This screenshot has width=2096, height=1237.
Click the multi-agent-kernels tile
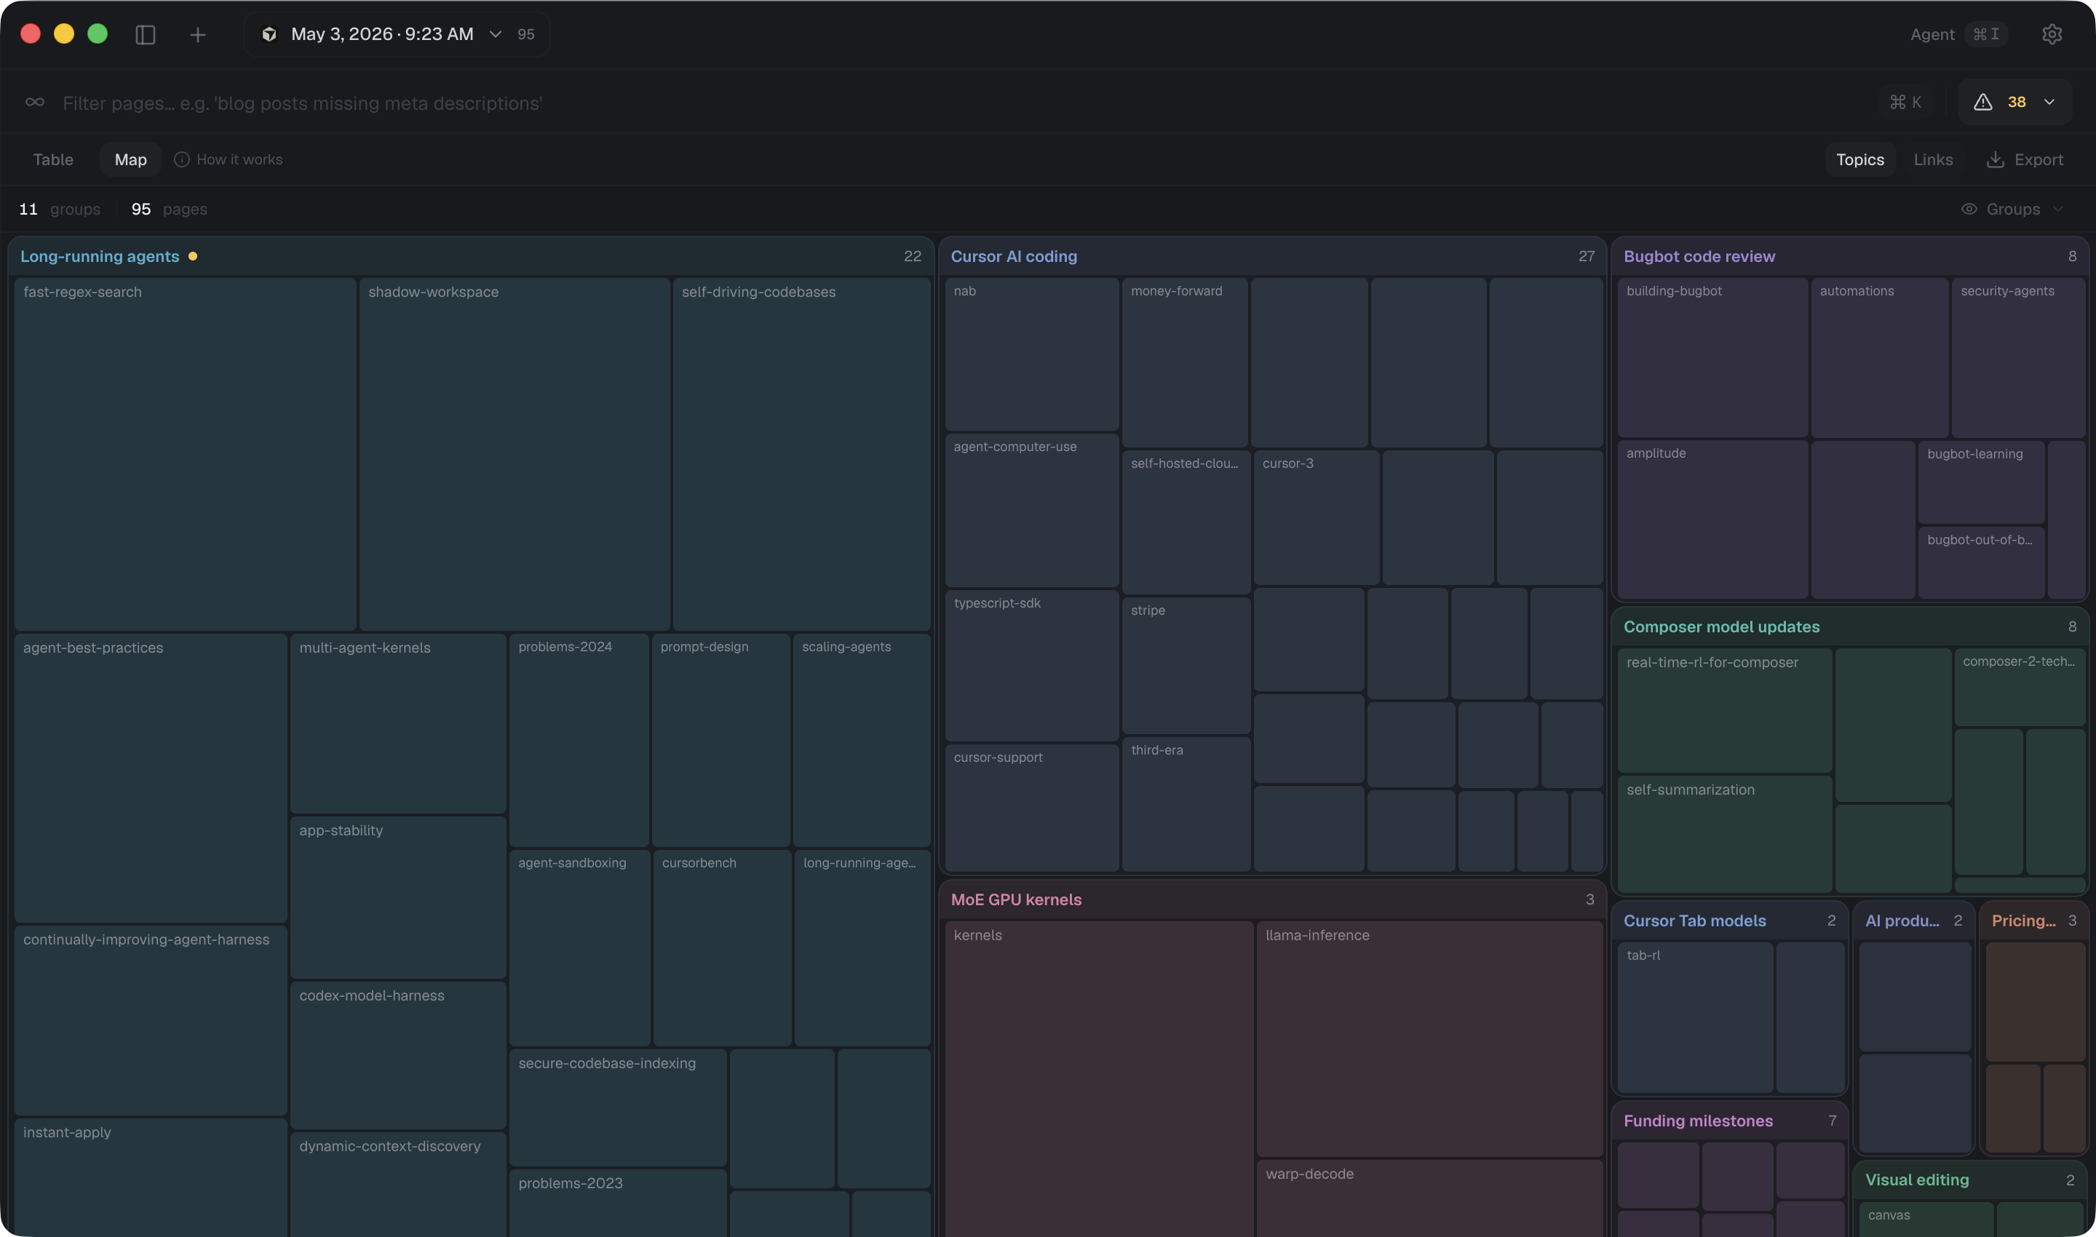397,723
